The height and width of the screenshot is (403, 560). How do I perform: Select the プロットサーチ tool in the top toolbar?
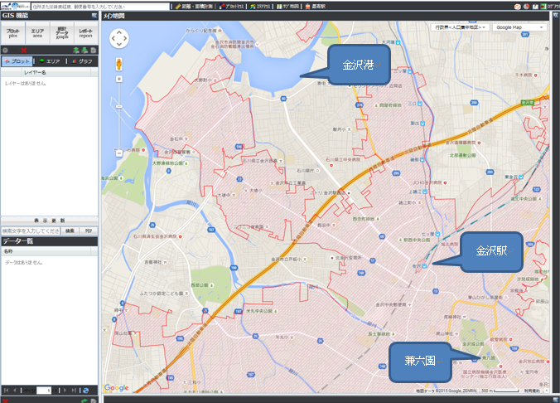232,7
